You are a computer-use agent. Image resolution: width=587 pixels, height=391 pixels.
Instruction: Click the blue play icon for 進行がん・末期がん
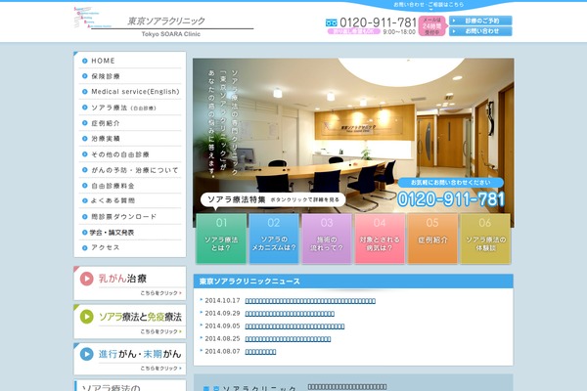point(86,354)
